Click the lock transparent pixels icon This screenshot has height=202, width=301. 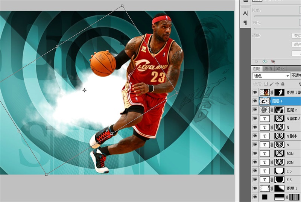click(x=266, y=84)
